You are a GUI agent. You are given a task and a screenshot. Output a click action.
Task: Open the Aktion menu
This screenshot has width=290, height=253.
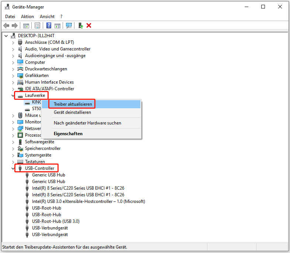point(27,17)
